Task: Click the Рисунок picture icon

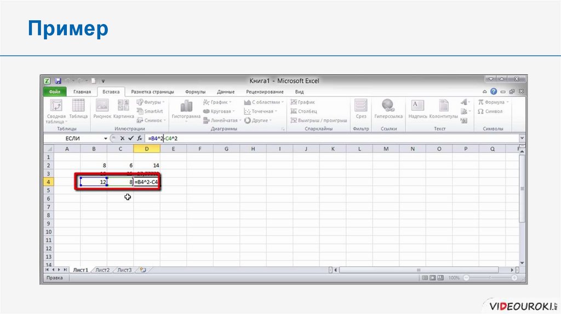Action: 102,106
